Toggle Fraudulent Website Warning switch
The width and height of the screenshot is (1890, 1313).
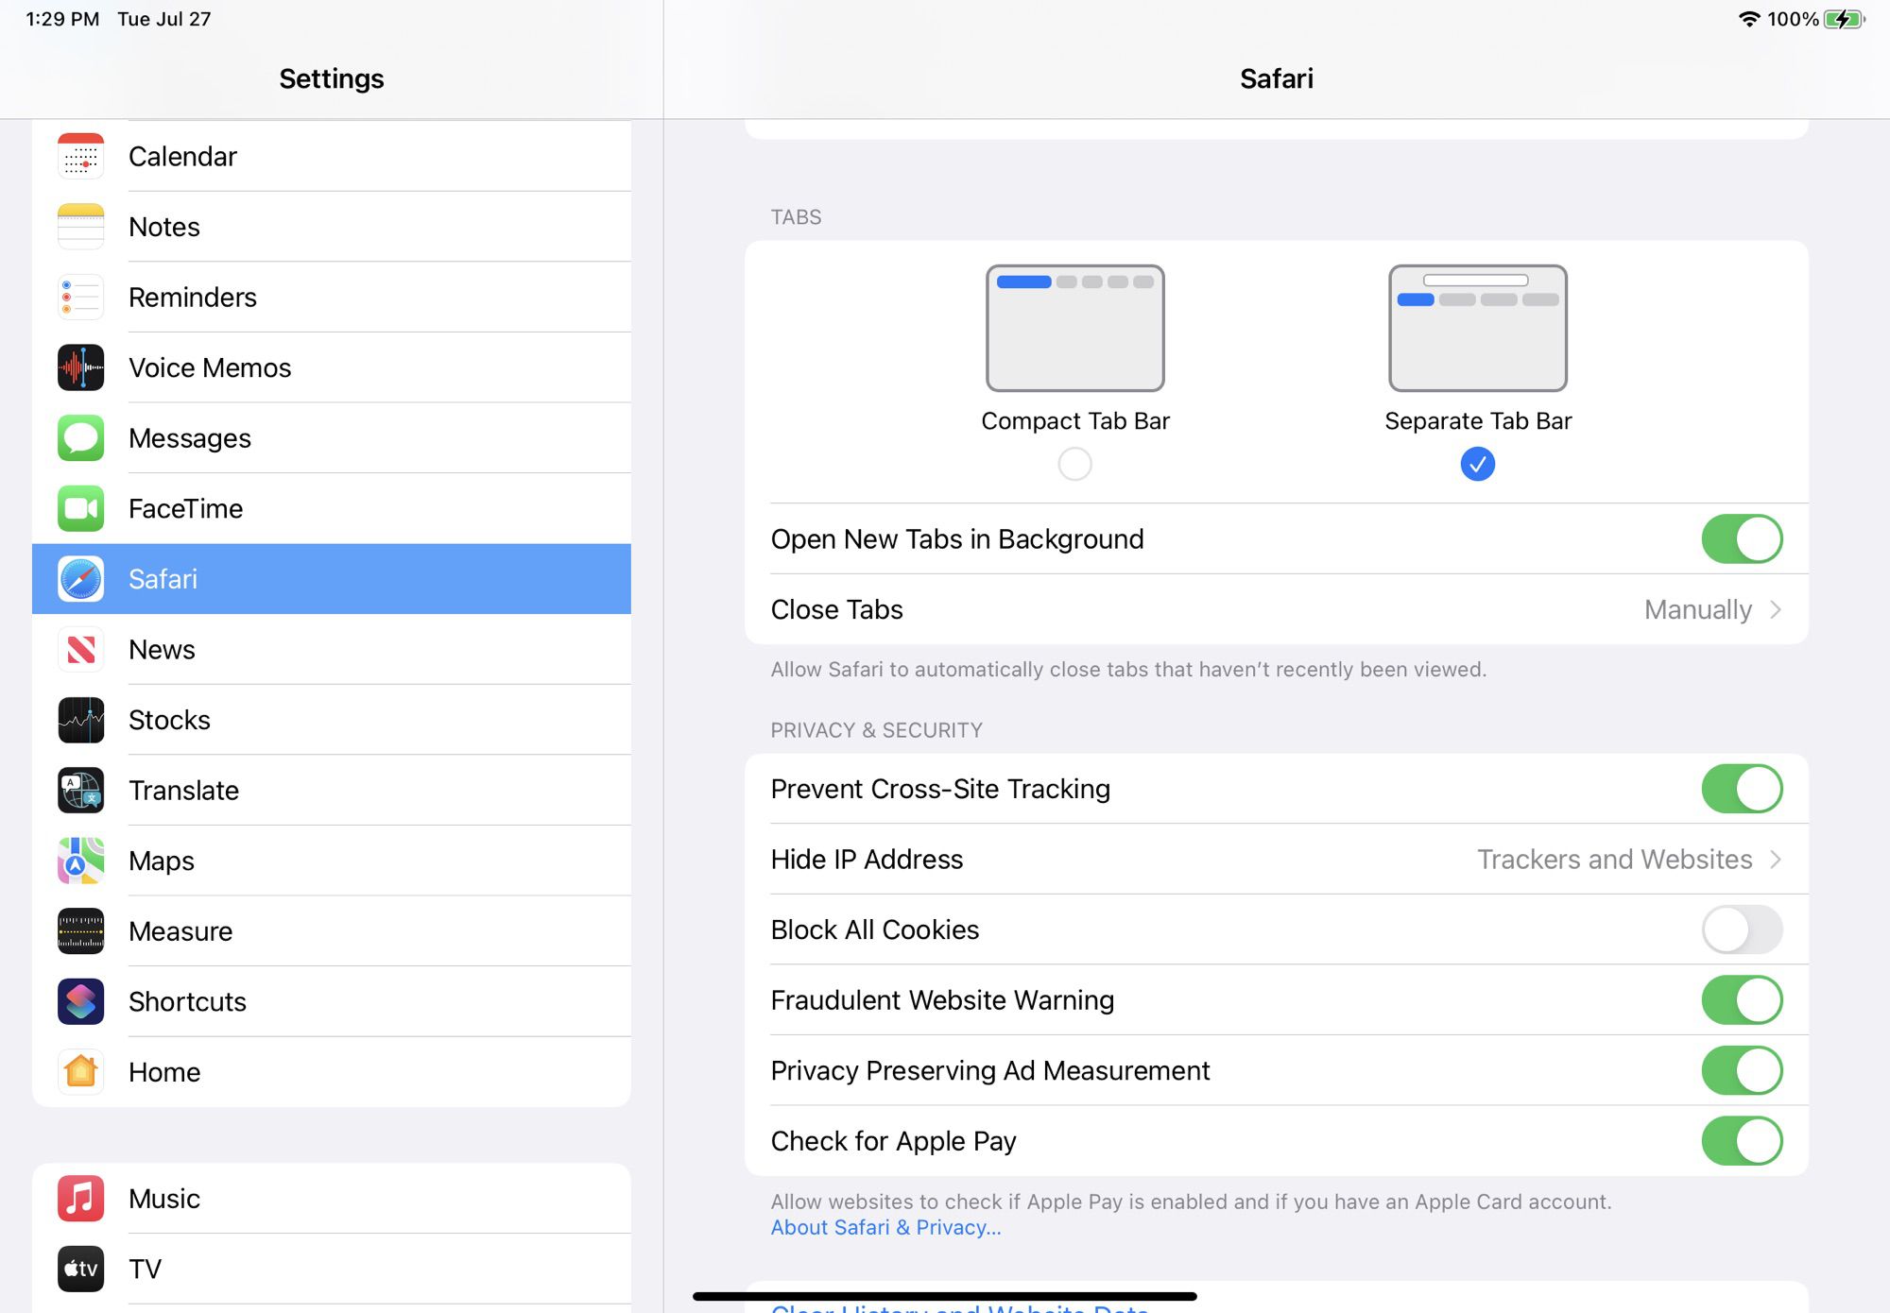coord(1742,1000)
